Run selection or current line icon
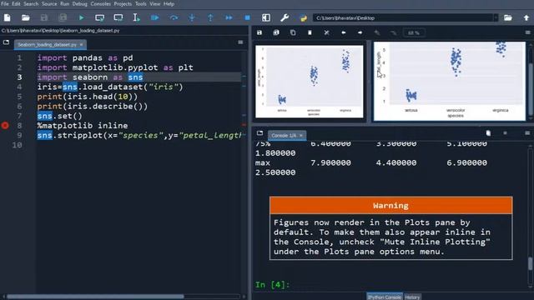 pyautogui.click(x=136, y=17)
